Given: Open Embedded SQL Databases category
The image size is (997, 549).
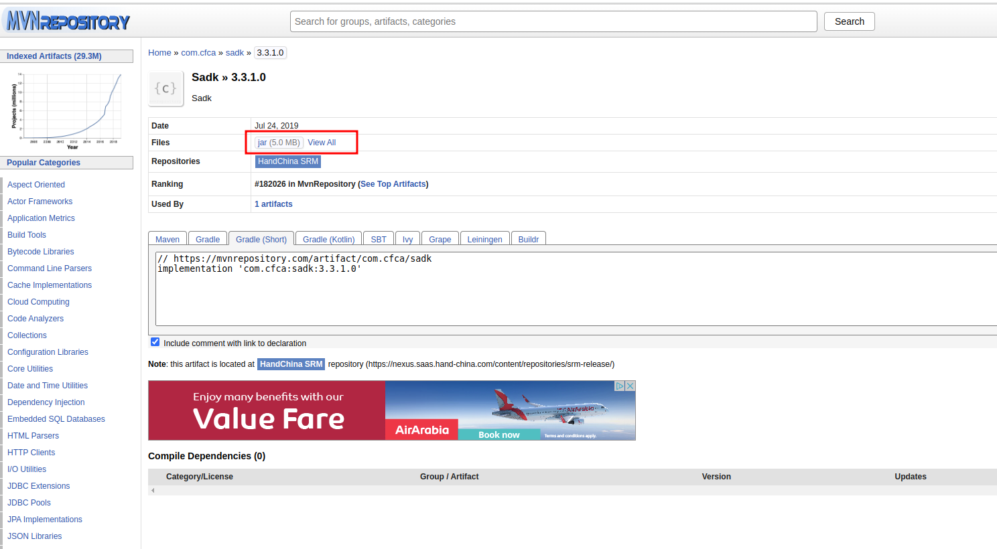Looking at the screenshot, I should point(56,419).
